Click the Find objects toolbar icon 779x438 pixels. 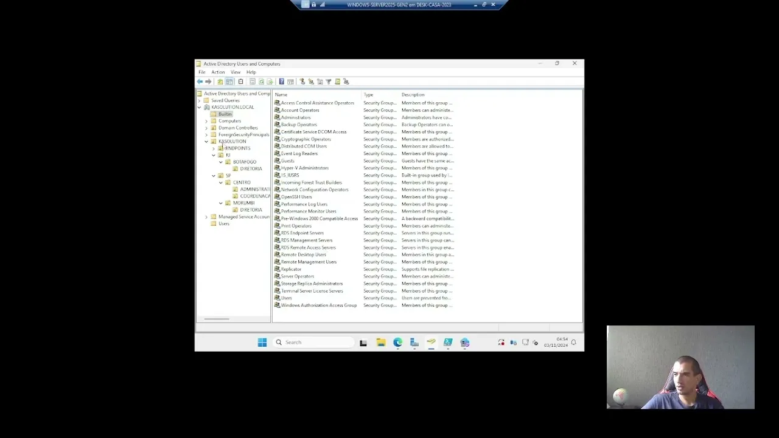(x=338, y=82)
